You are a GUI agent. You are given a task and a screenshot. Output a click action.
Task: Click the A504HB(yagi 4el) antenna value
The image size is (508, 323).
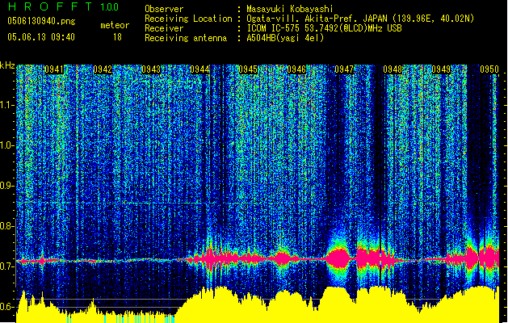285,38
